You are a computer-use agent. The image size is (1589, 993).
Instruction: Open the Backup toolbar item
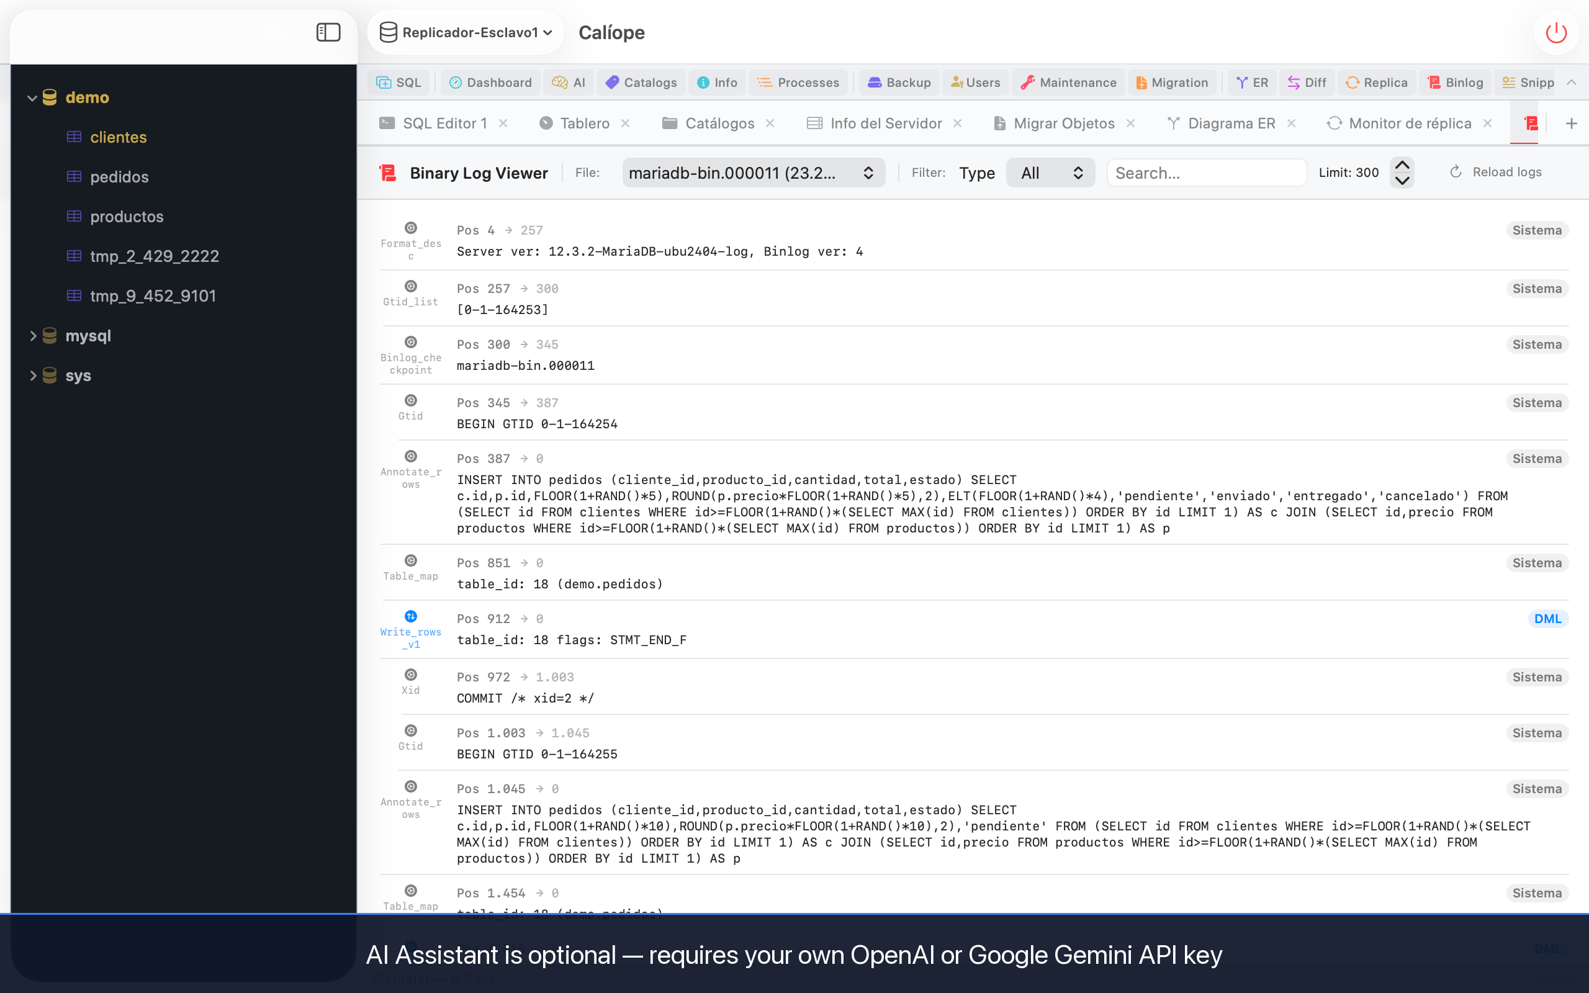899,82
